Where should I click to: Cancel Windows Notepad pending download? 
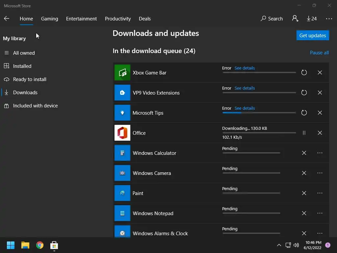pyautogui.click(x=304, y=213)
